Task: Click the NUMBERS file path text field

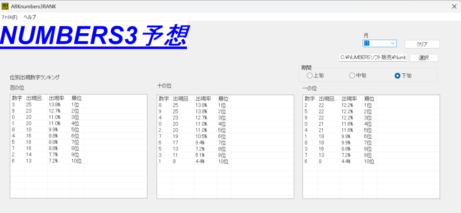Action: click(373, 58)
